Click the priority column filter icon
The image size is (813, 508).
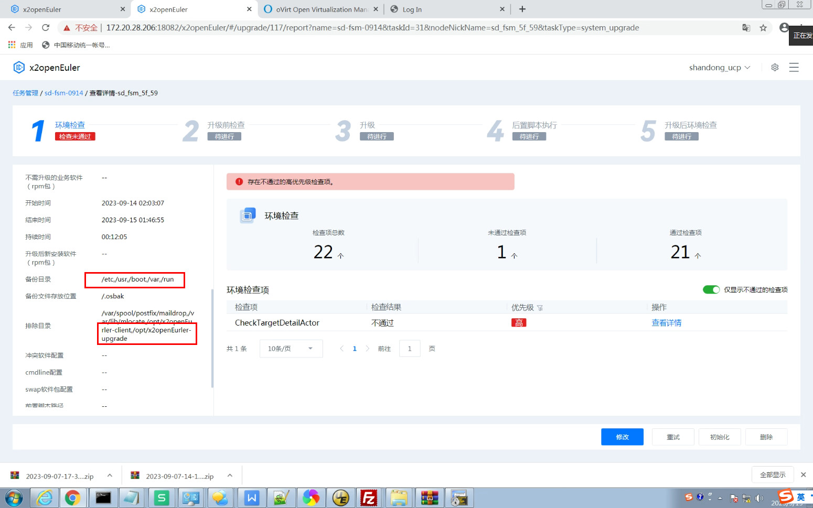pyautogui.click(x=540, y=308)
